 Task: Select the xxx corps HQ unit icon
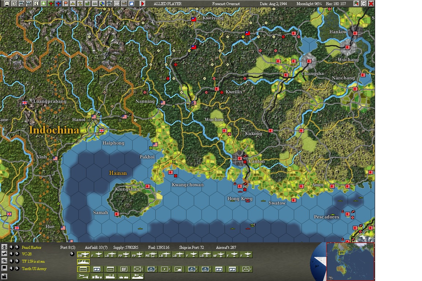point(110,269)
